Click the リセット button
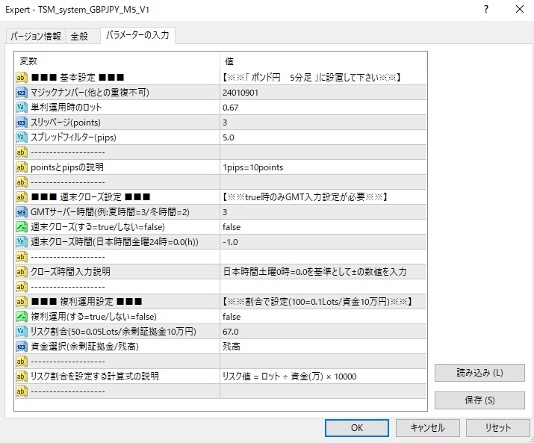534x443 pixels. tap(497, 427)
